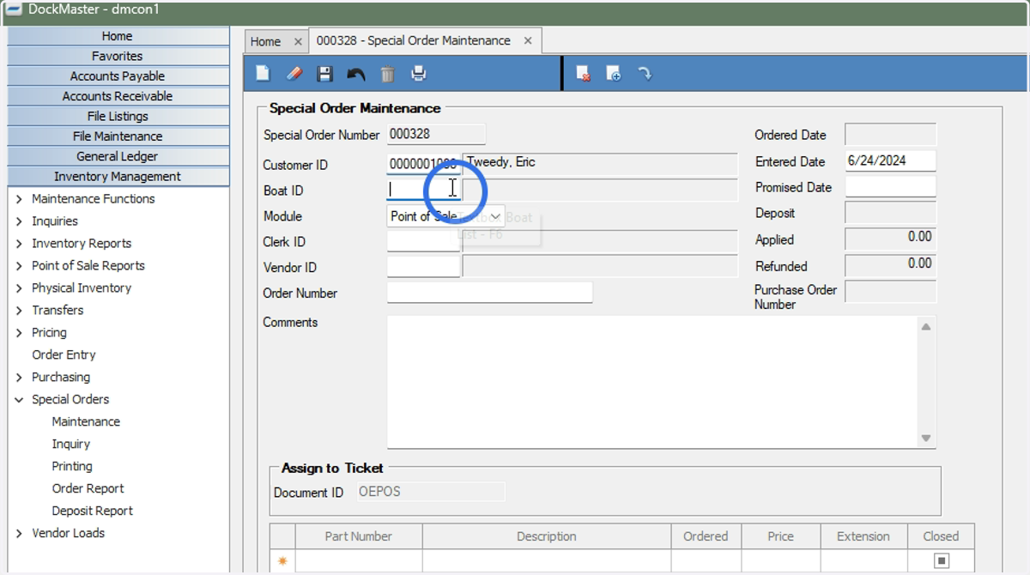Open the Favorites navigation section
Viewport: 1030px width, 575px height.
118,56
